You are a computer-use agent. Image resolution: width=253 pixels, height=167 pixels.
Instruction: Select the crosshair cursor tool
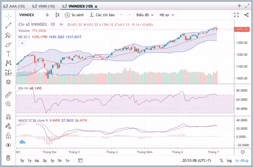[8, 16]
